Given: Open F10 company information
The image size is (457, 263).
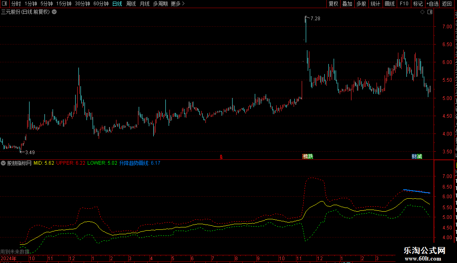Looking at the screenshot, I should (404, 4).
